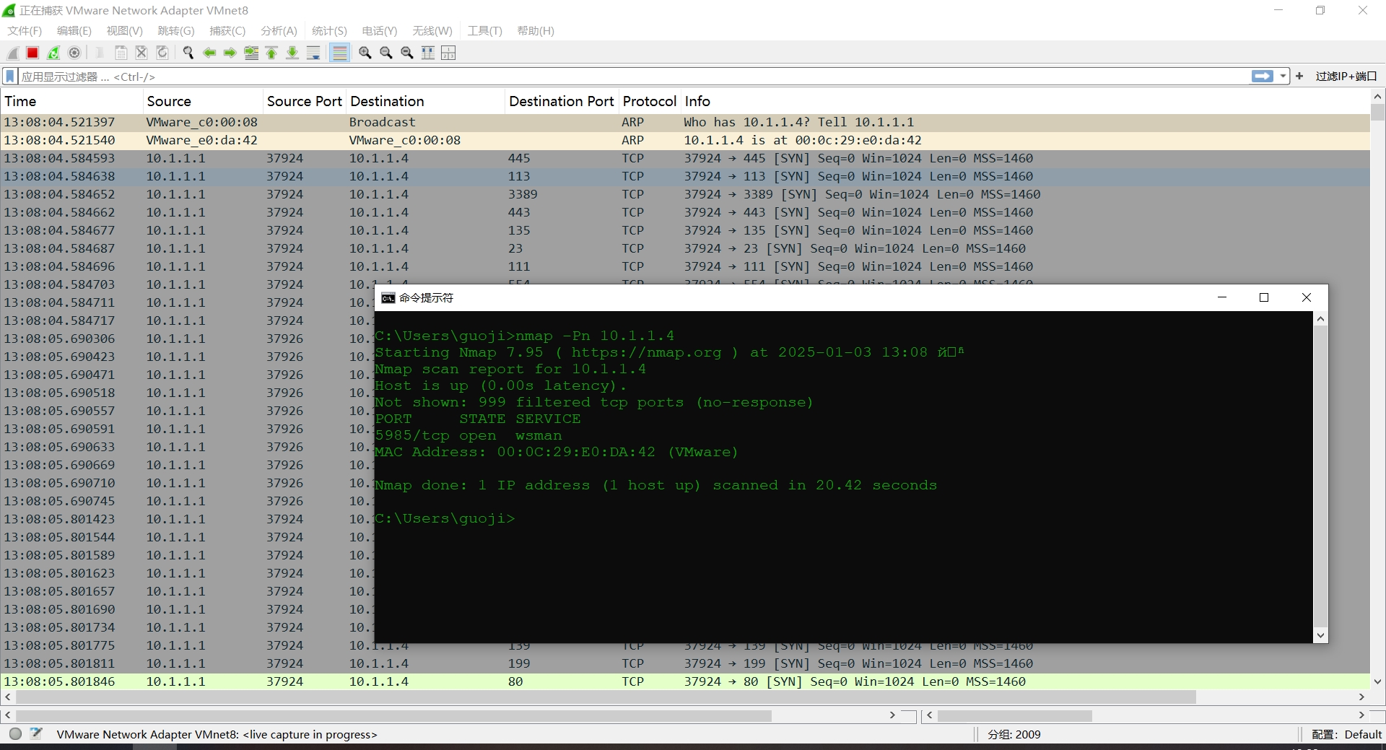Open the 文件(F) menu

pos(25,30)
